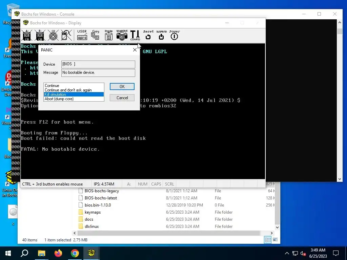Click the Copy toolbar icon

pyautogui.click(x=95, y=35)
